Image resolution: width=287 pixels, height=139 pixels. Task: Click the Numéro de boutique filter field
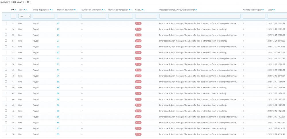(254, 16)
